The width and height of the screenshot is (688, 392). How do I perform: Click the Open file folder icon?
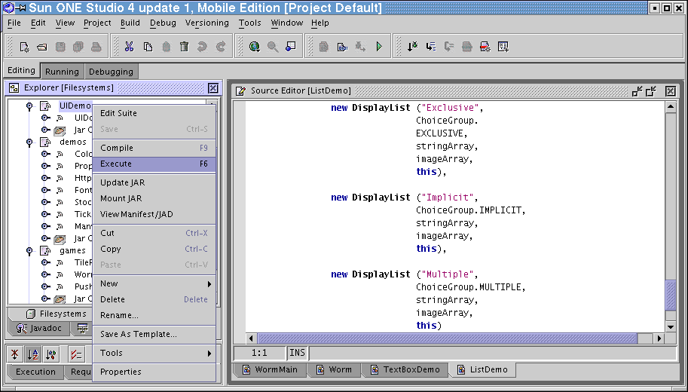pyautogui.click(x=42, y=47)
